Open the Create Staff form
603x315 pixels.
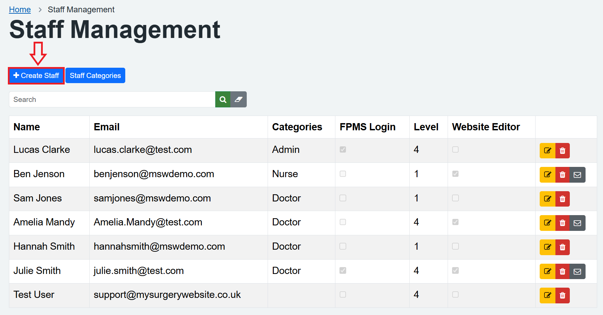click(x=36, y=75)
